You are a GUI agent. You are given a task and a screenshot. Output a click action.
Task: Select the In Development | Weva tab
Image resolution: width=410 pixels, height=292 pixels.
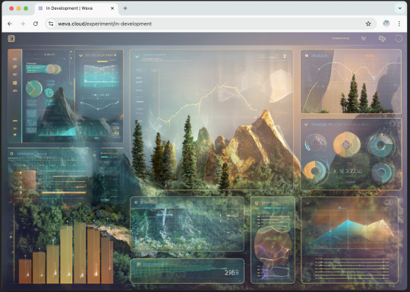pyautogui.click(x=77, y=8)
